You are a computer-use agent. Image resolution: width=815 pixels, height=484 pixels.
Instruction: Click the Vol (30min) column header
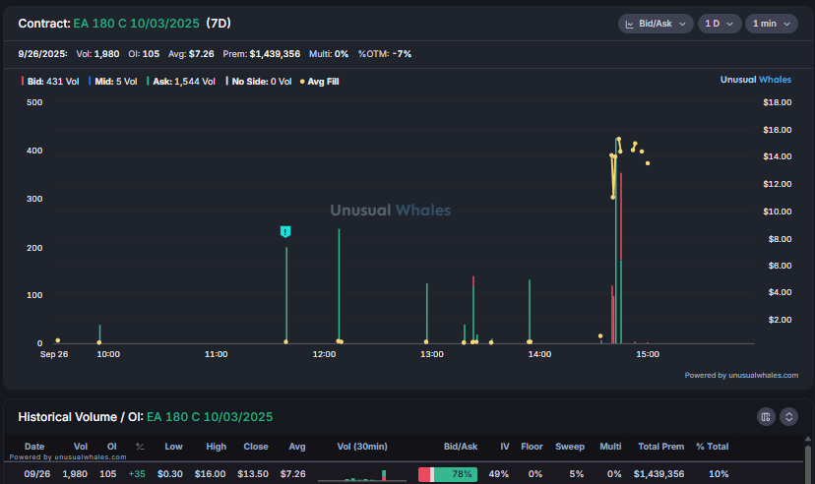tap(362, 447)
